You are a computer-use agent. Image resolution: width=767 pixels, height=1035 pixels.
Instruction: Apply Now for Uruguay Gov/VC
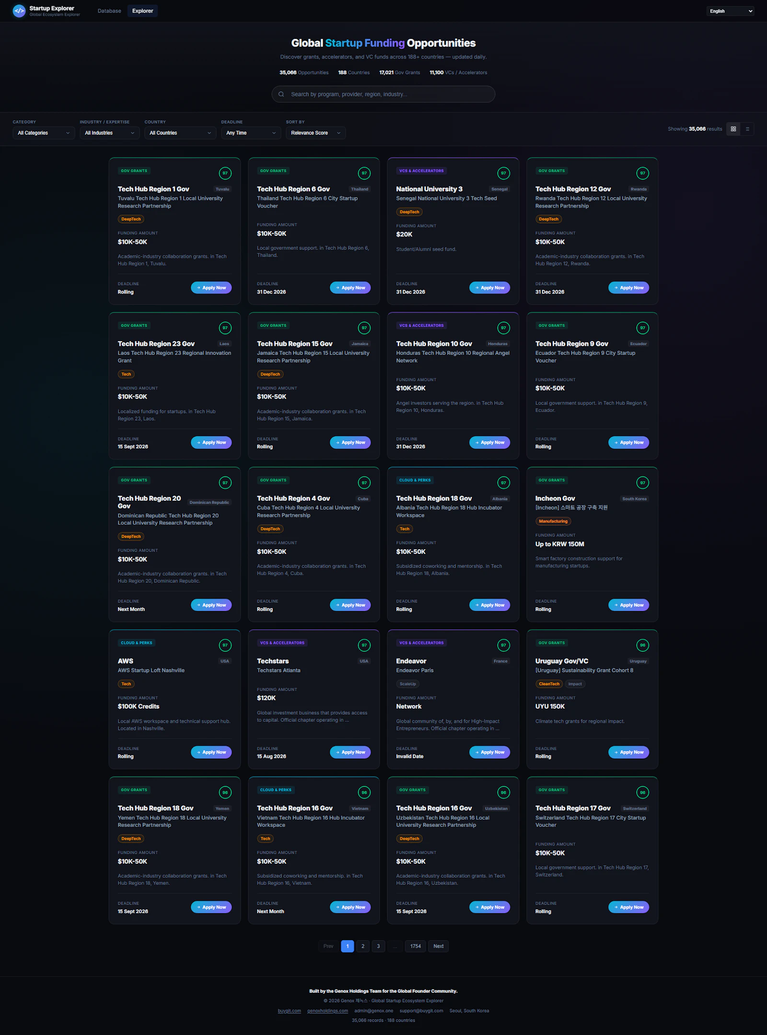(629, 752)
